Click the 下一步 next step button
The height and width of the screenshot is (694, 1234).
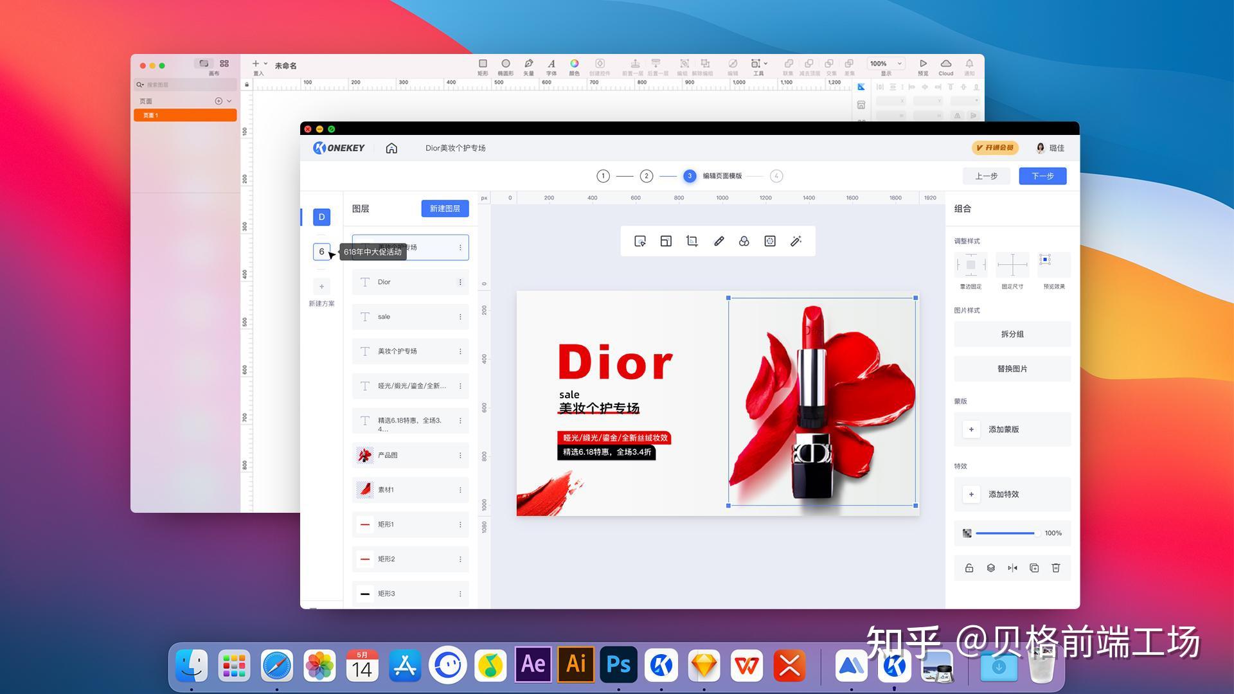[1042, 176]
